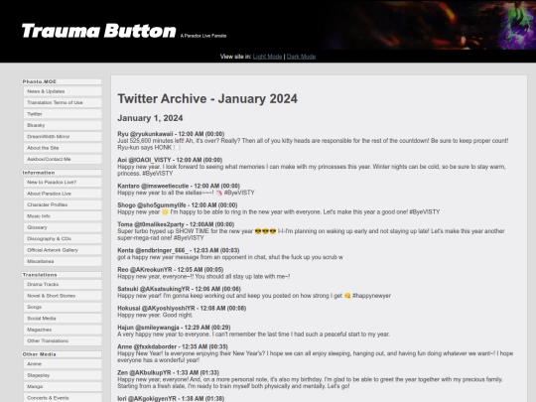Click the Twitter Archive - January 2024 heading
The width and height of the screenshot is (536, 402).
tap(207, 99)
